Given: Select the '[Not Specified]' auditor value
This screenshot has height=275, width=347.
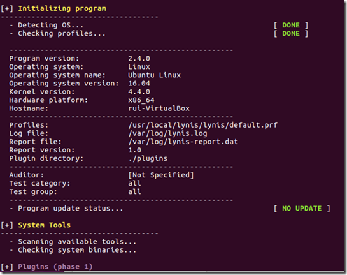Looking at the screenshot, I should [x=161, y=175].
